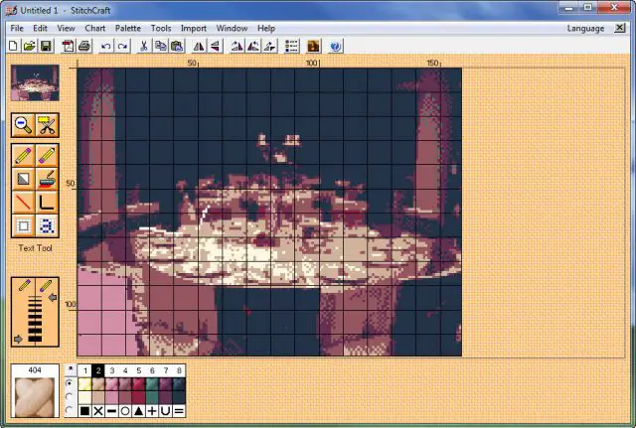This screenshot has width=636, height=428.
Task: Open the Import menu
Action: click(194, 29)
